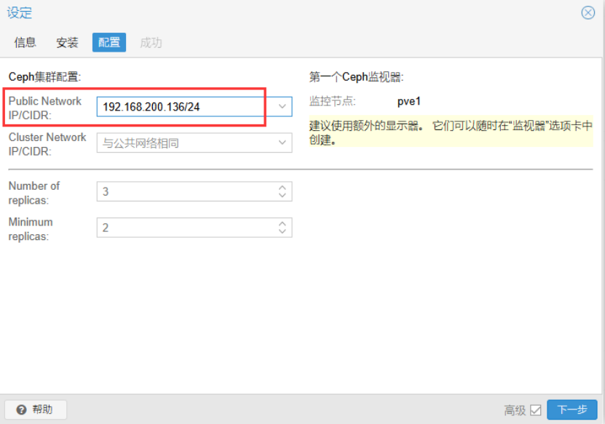The image size is (605, 424).
Task: Toggle the 高级 advanced checkbox
Action: [536, 410]
